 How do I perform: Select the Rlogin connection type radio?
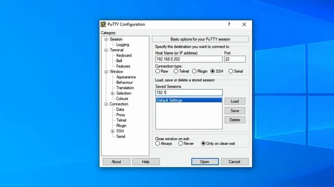(x=194, y=71)
